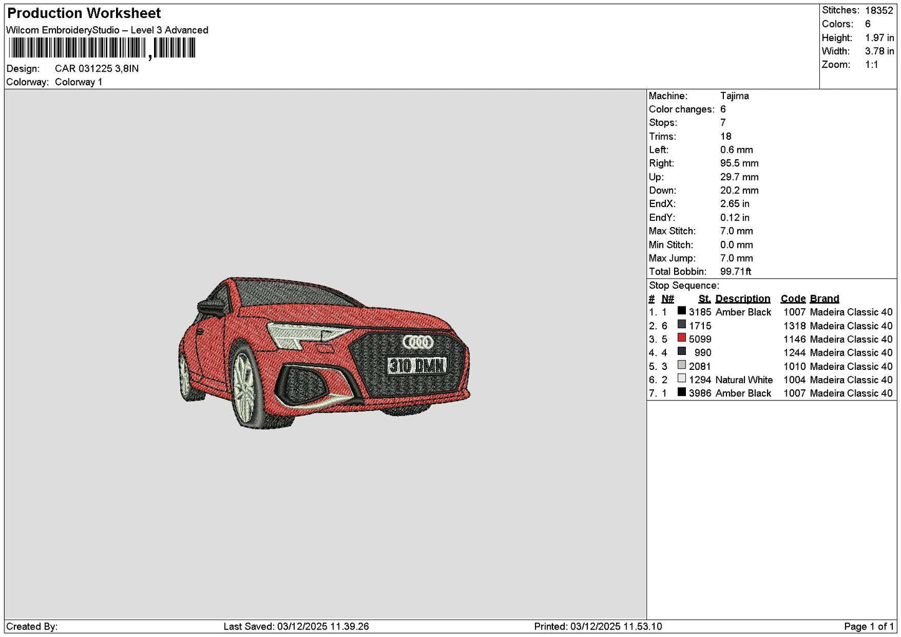Click code '1318' in the thread table
The height and width of the screenshot is (637, 901).
click(x=794, y=326)
